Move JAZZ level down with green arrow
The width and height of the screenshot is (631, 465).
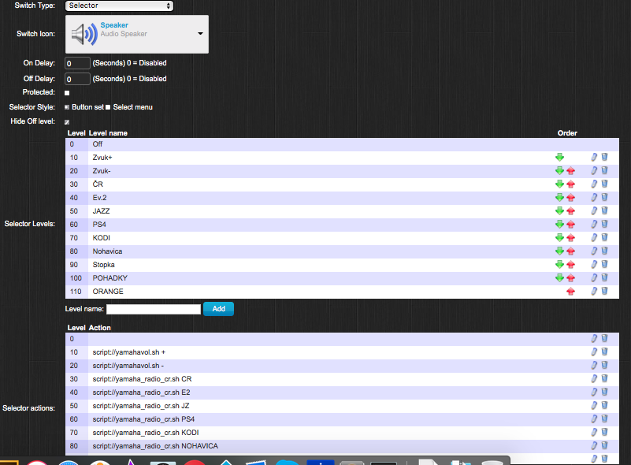pyautogui.click(x=559, y=211)
